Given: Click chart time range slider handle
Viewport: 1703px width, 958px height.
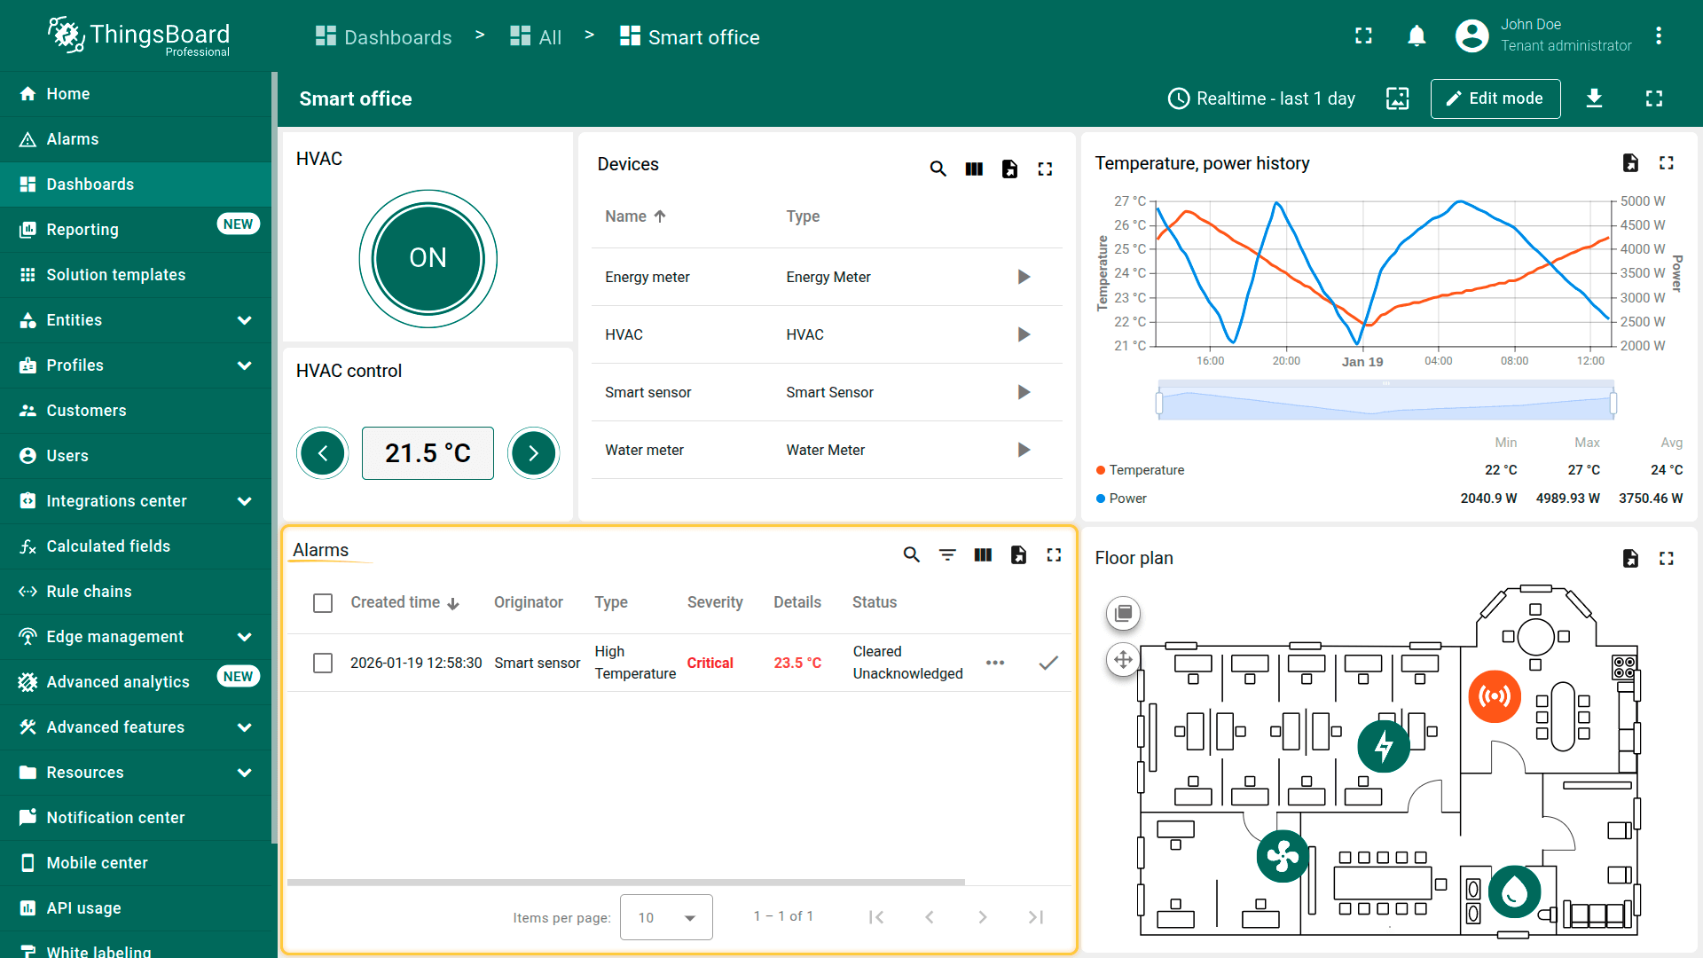Looking at the screenshot, I should point(1159,404).
